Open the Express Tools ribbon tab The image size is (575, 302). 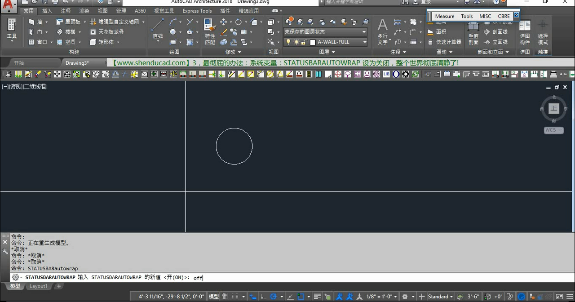(x=197, y=11)
